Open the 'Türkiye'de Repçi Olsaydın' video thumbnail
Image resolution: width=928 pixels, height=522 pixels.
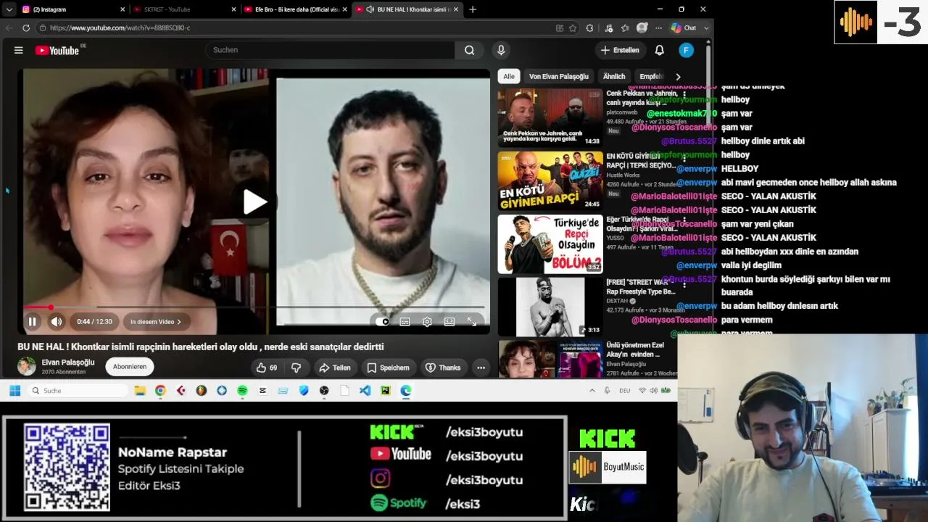[x=550, y=244]
